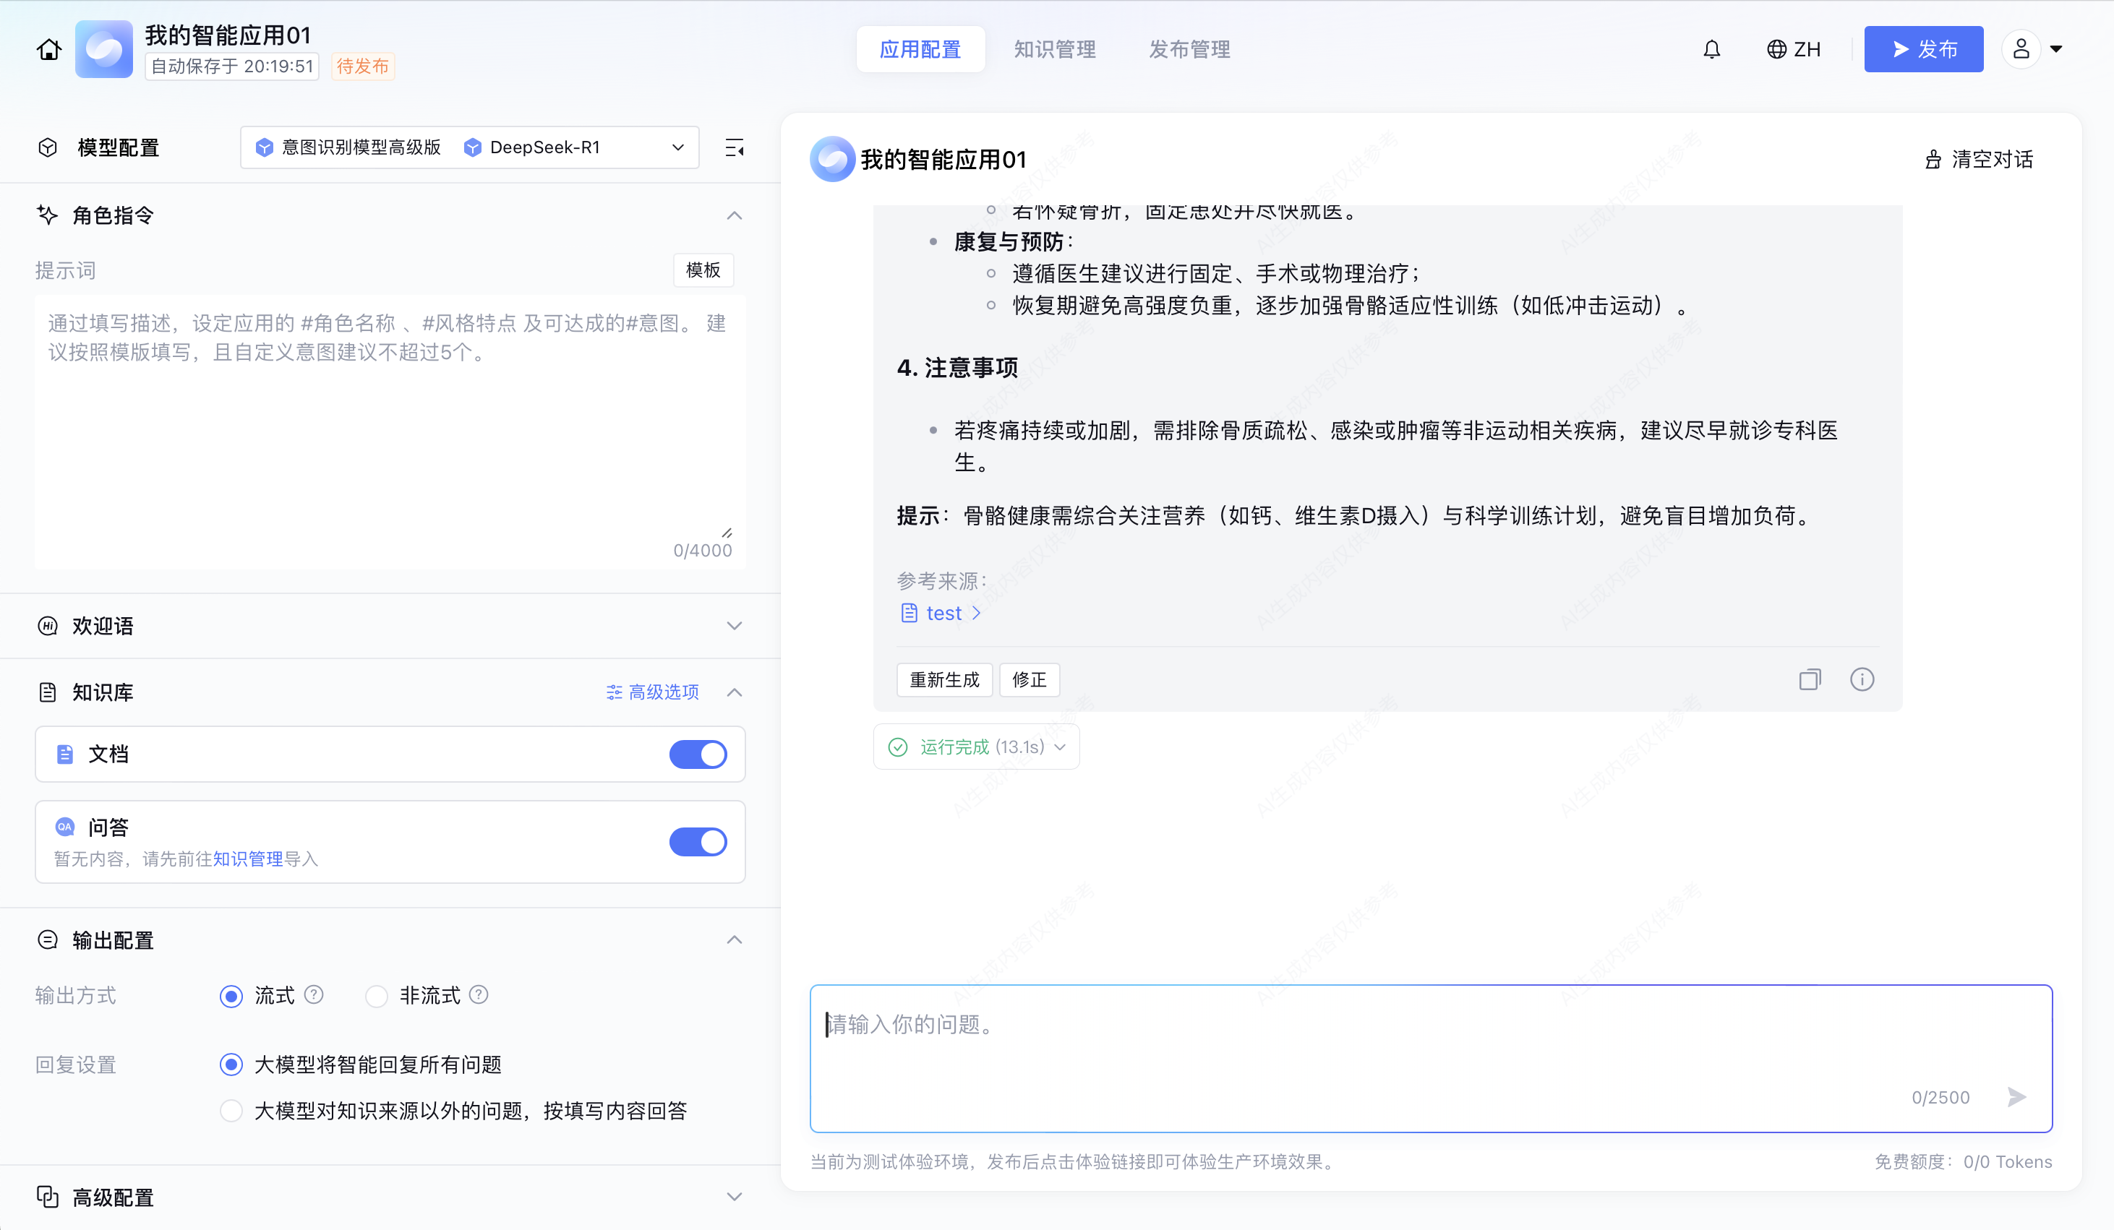
Task: Click the copy response icon
Action: point(1810,679)
